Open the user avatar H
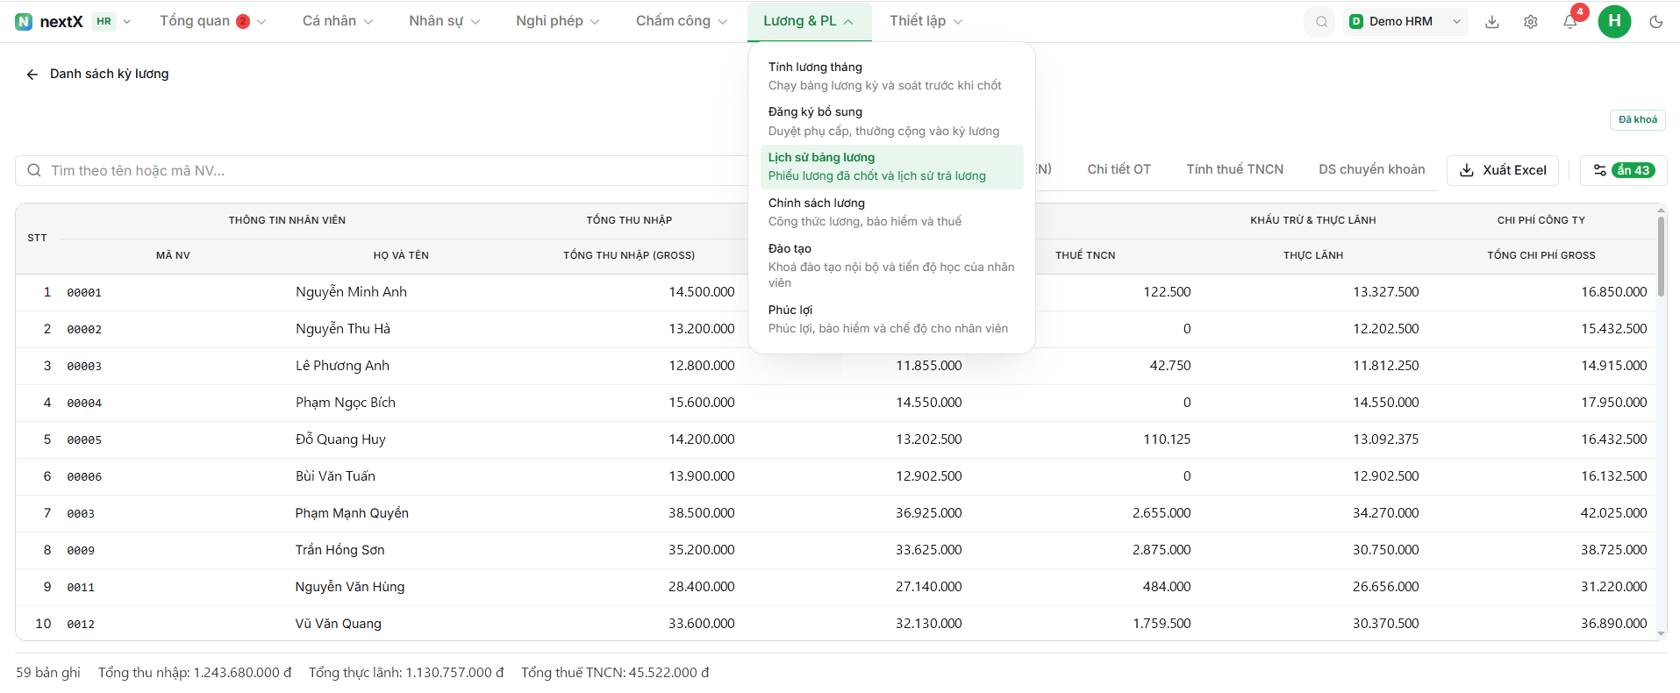Viewport: 1680px width, 693px height. [1614, 21]
